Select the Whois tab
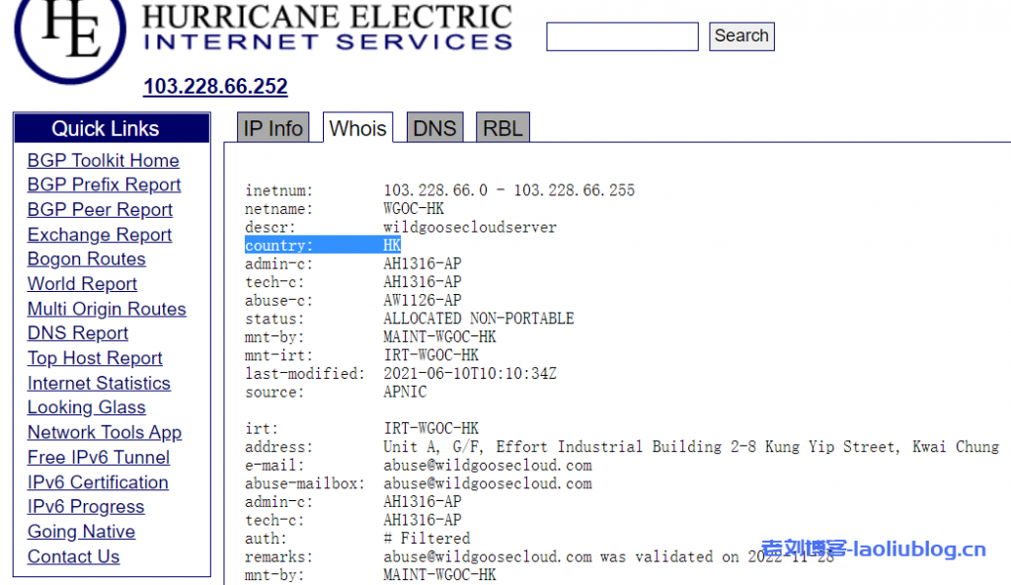1011x585 pixels. [x=357, y=128]
